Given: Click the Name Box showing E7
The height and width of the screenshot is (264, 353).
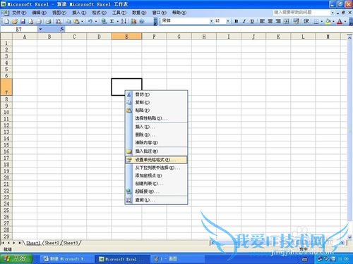Looking at the screenshot, I should click(x=19, y=30).
